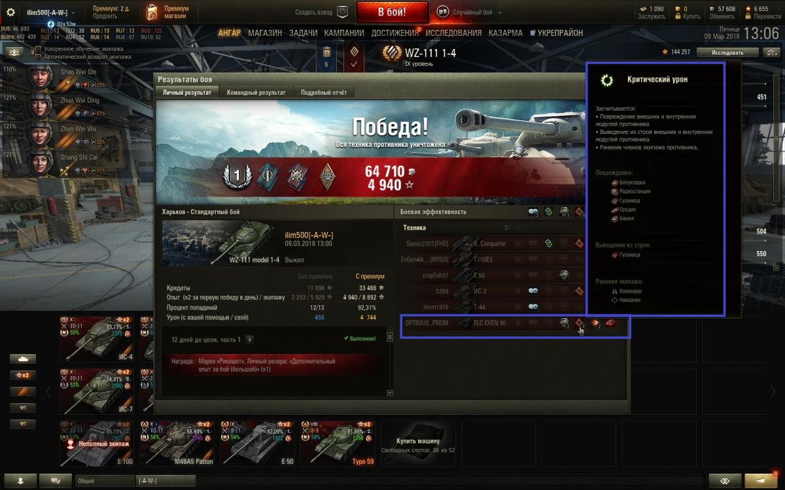The width and height of the screenshot is (785, 490).
Task: Expand the 12 дней до цели arrow
Action: tap(249, 340)
